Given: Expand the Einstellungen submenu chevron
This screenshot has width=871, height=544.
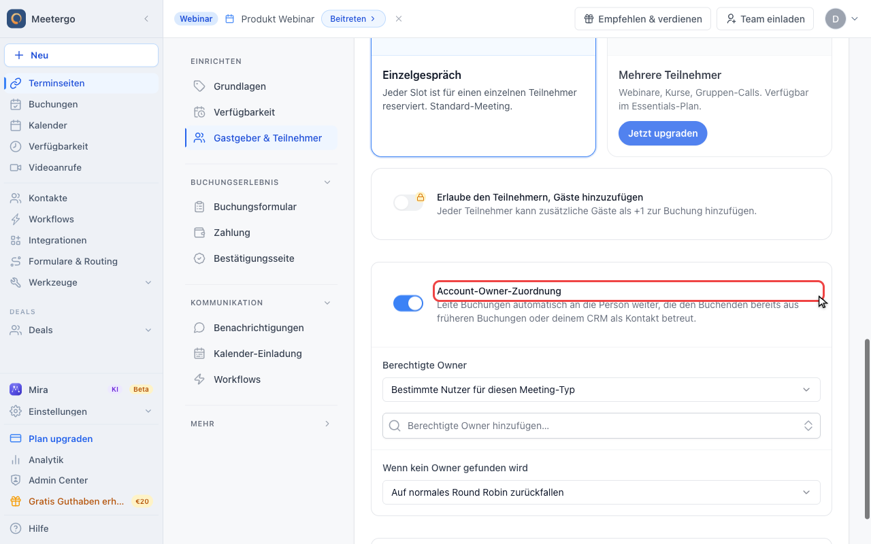Looking at the screenshot, I should 148,411.
